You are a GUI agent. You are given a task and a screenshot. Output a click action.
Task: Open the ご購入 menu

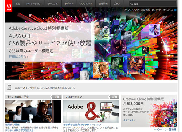117,4
